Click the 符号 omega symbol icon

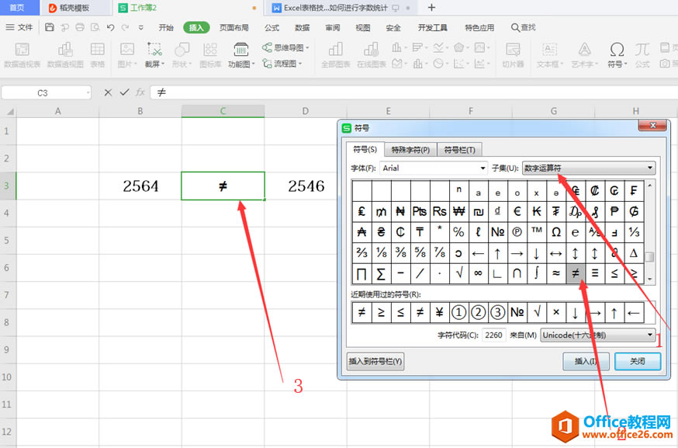click(617, 55)
